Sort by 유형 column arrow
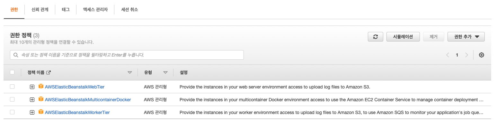Screen dimensions: 496x122 [x=165, y=72]
